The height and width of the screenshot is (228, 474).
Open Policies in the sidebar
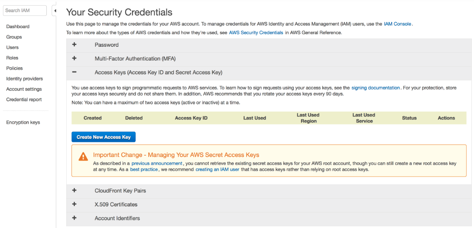tap(14, 68)
